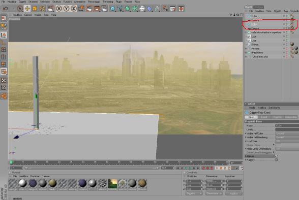Open the modeling array objects icon
Viewport: 299px width, 200px height.
(x=135, y=9)
